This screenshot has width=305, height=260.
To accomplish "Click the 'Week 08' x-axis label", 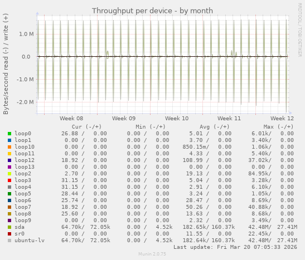I will [71, 118].
